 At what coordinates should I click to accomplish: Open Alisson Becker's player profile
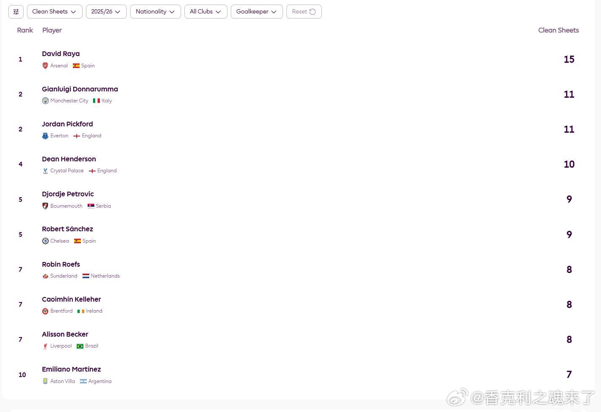pos(65,334)
